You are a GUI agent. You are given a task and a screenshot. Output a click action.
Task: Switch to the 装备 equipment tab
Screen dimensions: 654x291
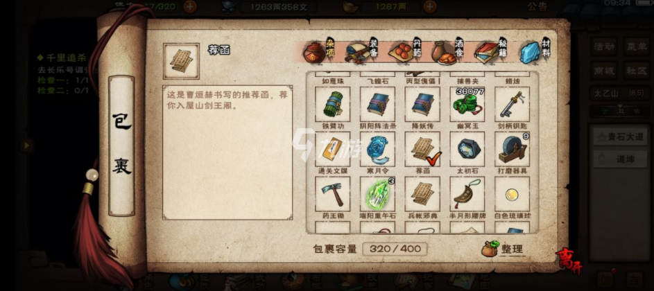pyautogui.click(x=362, y=52)
